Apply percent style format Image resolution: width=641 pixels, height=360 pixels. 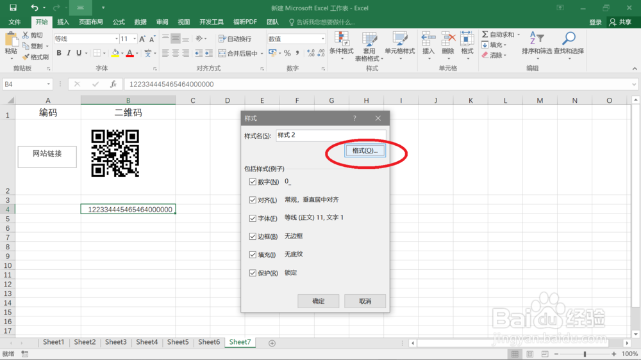(287, 53)
